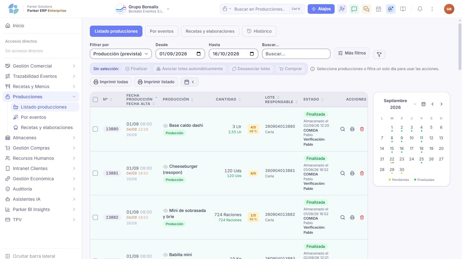Select the checkbox for production 13880
462x259 pixels.
[x=95, y=129]
